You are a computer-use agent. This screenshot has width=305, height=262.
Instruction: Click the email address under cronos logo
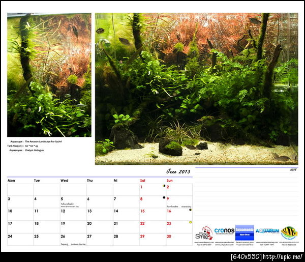(224, 245)
